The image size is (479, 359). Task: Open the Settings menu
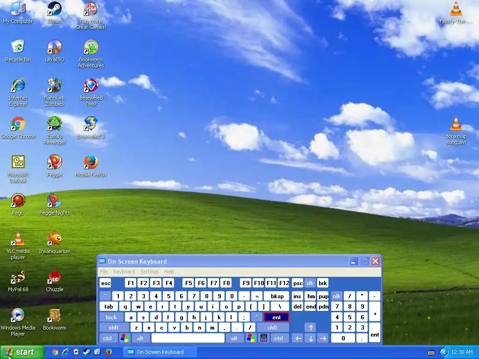(x=149, y=272)
